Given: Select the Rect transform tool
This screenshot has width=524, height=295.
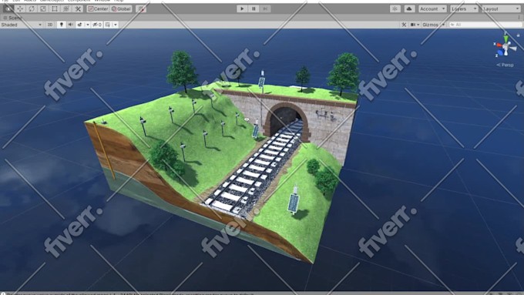Looking at the screenshot, I should click(55, 8).
